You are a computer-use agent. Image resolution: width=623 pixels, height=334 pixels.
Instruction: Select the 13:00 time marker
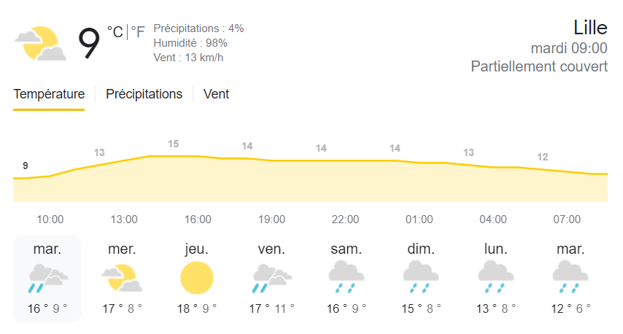124,220
